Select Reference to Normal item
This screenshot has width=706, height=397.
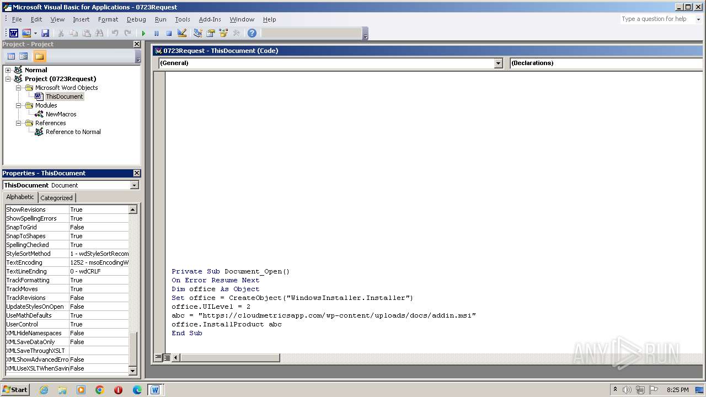coord(73,132)
